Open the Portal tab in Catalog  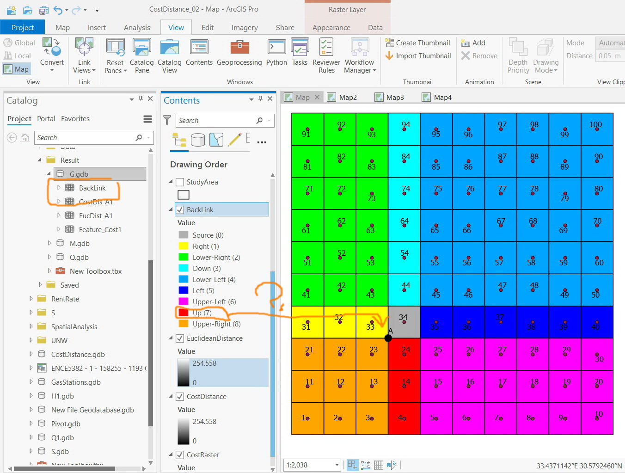(46, 119)
